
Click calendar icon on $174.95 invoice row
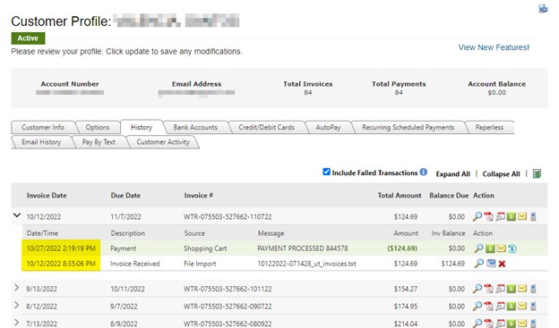tap(500, 306)
